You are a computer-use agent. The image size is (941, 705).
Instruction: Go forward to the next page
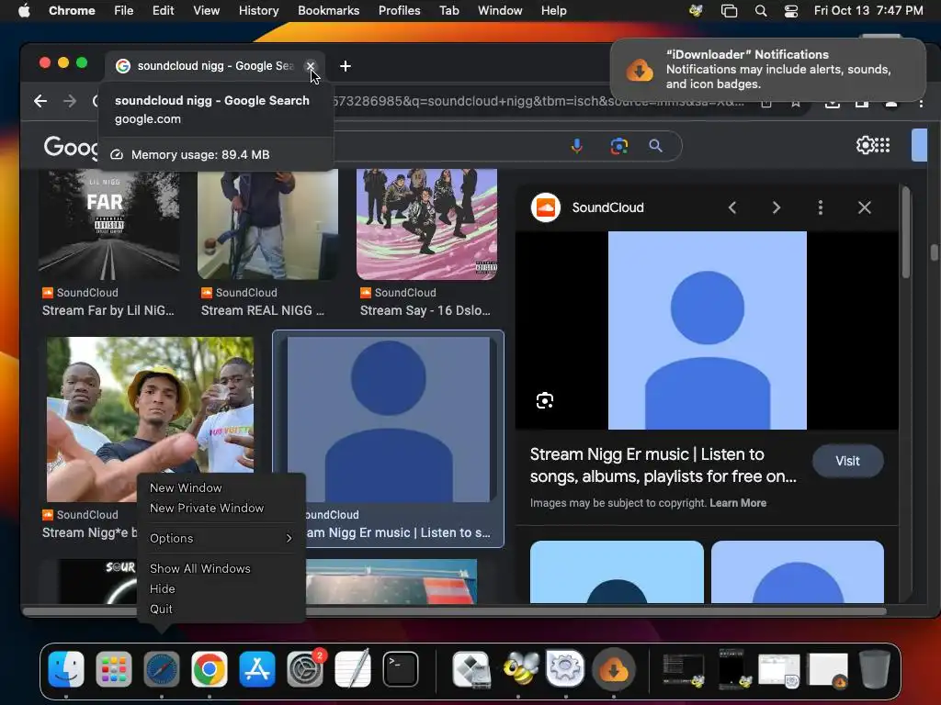70,101
